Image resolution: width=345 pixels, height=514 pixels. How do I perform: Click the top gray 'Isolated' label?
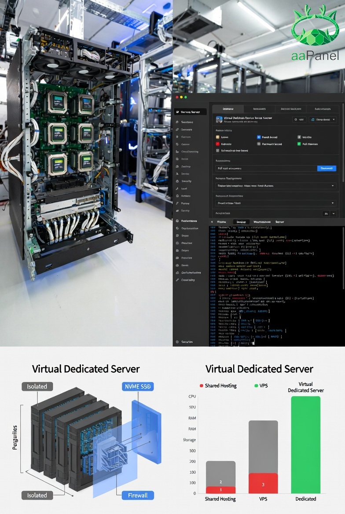(x=37, y=386)
